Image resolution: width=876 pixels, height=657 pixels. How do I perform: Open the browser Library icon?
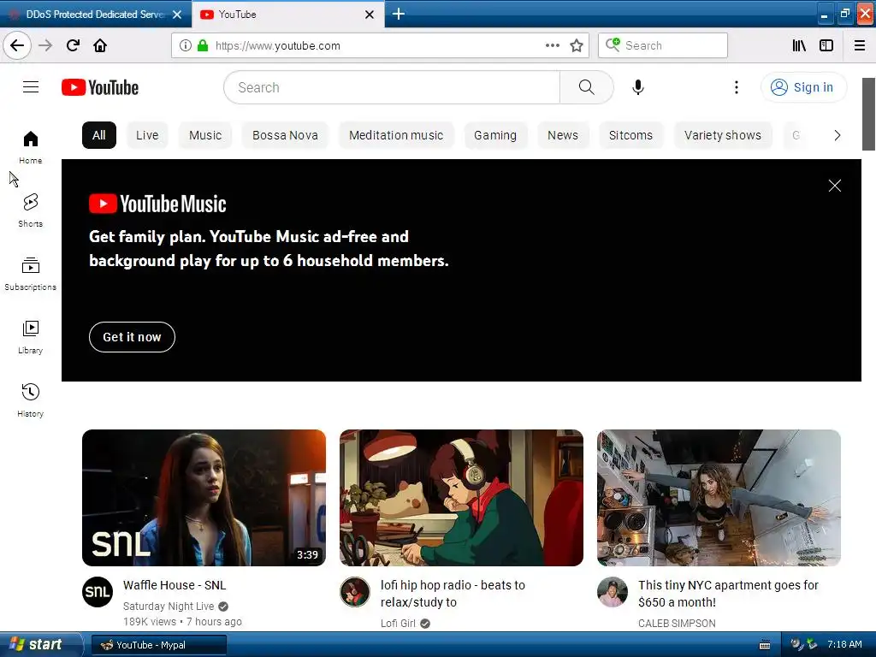click(799, 45)
